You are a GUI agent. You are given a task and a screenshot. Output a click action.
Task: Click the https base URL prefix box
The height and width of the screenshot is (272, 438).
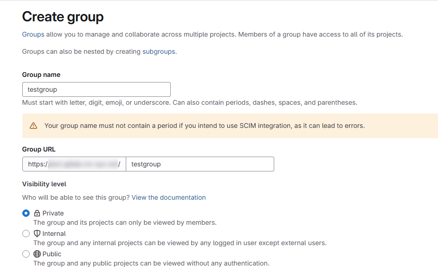click(x=74, y=164)
